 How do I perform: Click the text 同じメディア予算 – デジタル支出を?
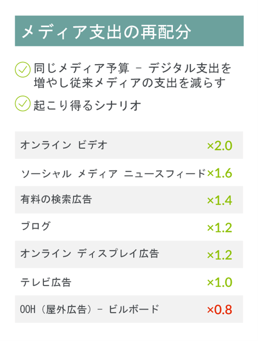pyautogui.click(x=132, y=68)
